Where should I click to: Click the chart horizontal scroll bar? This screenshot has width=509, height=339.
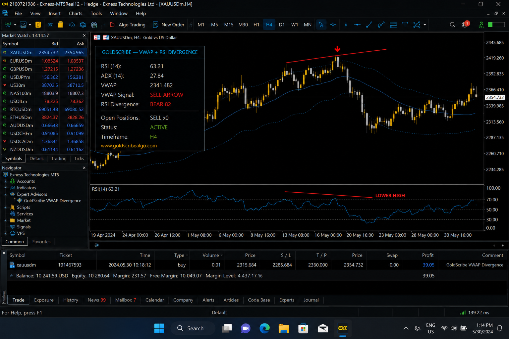coord(295,245)
